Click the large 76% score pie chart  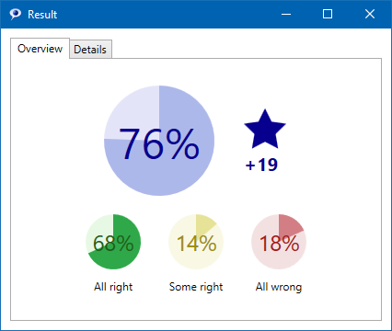[159, 141]
